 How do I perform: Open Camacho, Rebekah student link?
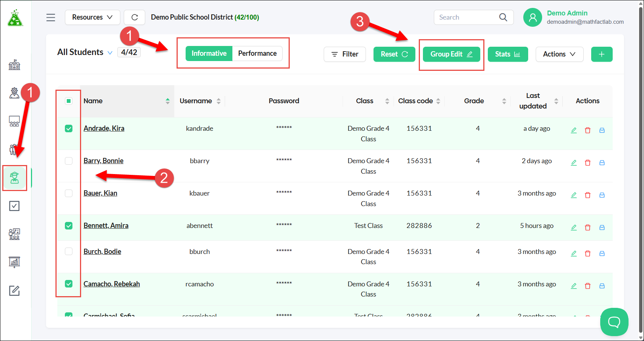point(112,284)
